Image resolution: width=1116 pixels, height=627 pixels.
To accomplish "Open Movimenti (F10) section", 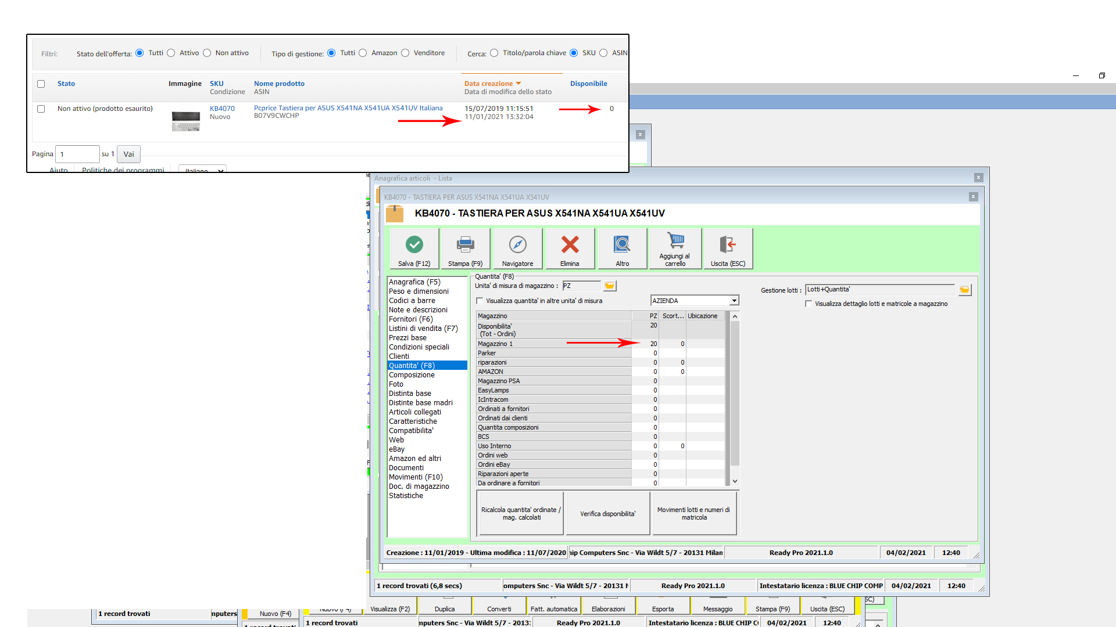I will (x=416, y=477).
